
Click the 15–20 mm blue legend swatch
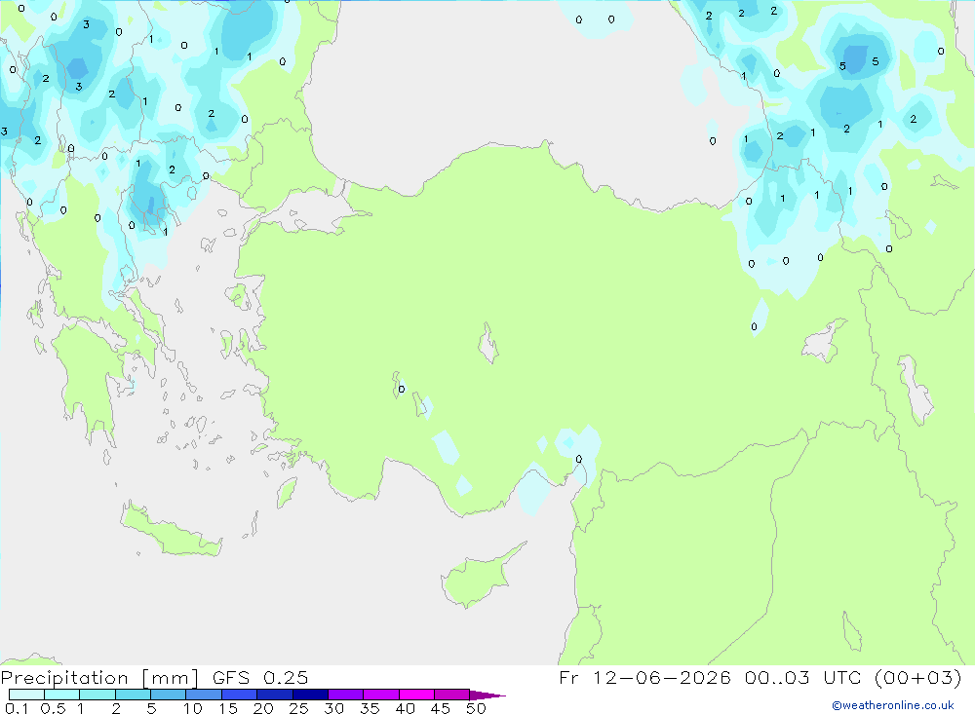(x=240, y=695)
